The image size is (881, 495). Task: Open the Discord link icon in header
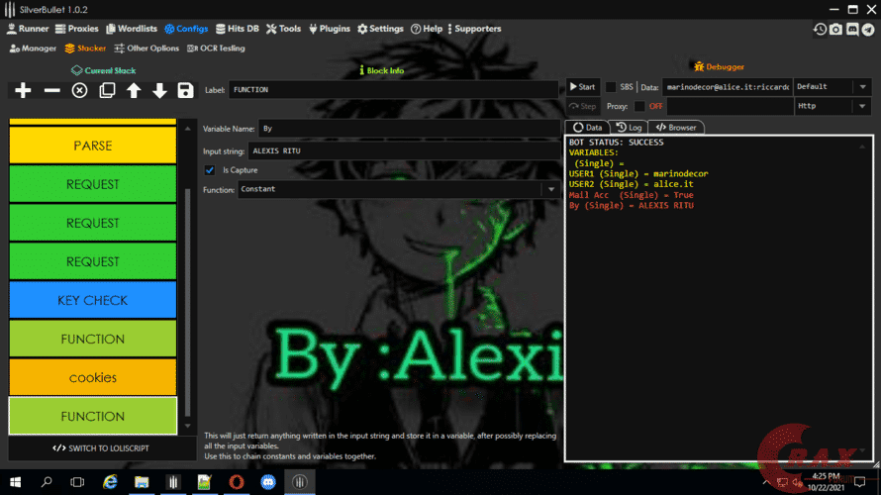point(852,30)
